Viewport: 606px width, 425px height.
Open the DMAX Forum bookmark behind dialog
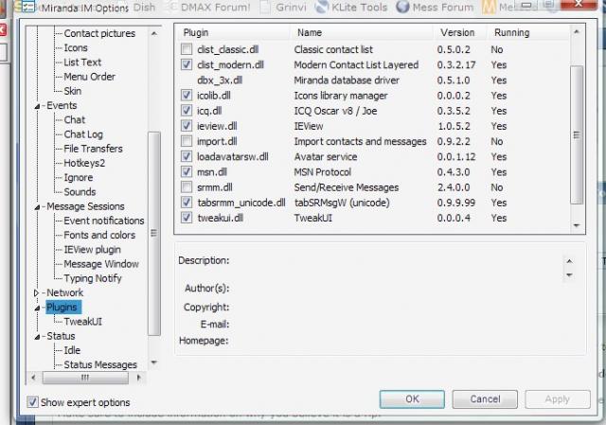tap(209, 8)
